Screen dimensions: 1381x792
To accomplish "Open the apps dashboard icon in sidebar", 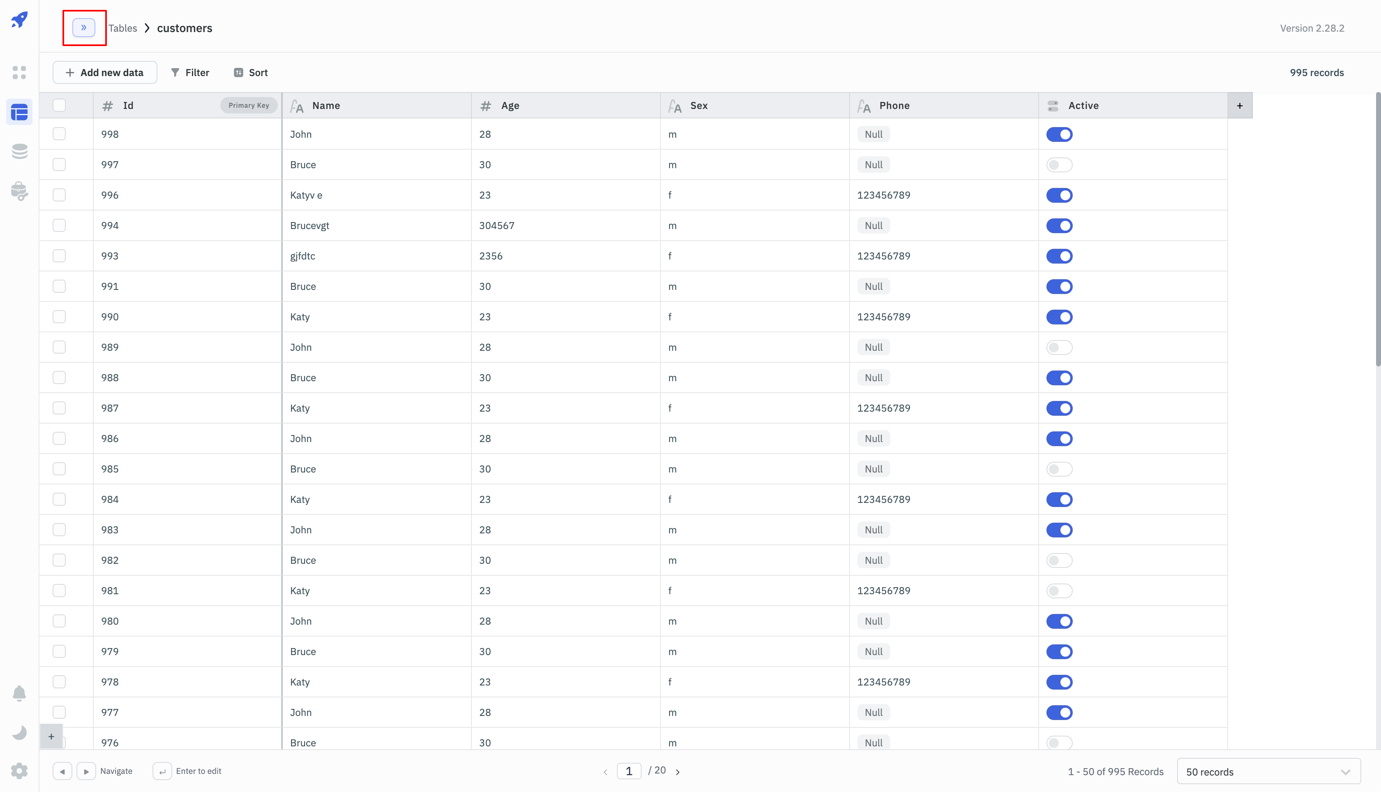I will tap(20, 72).
